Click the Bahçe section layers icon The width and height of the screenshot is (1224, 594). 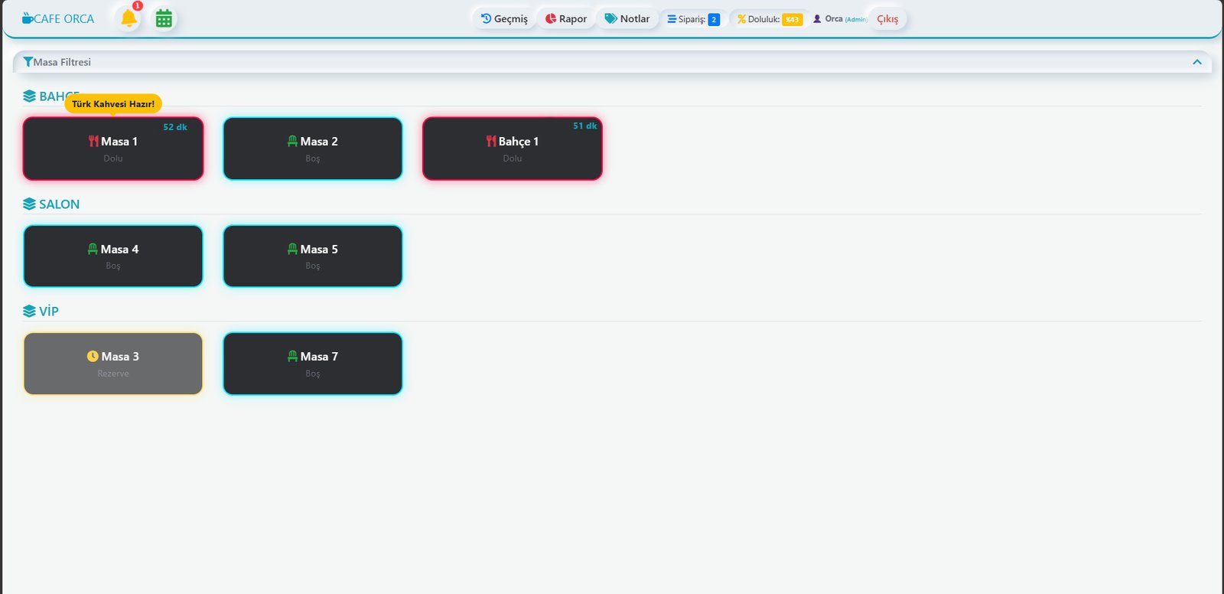(x=29, y=96)
